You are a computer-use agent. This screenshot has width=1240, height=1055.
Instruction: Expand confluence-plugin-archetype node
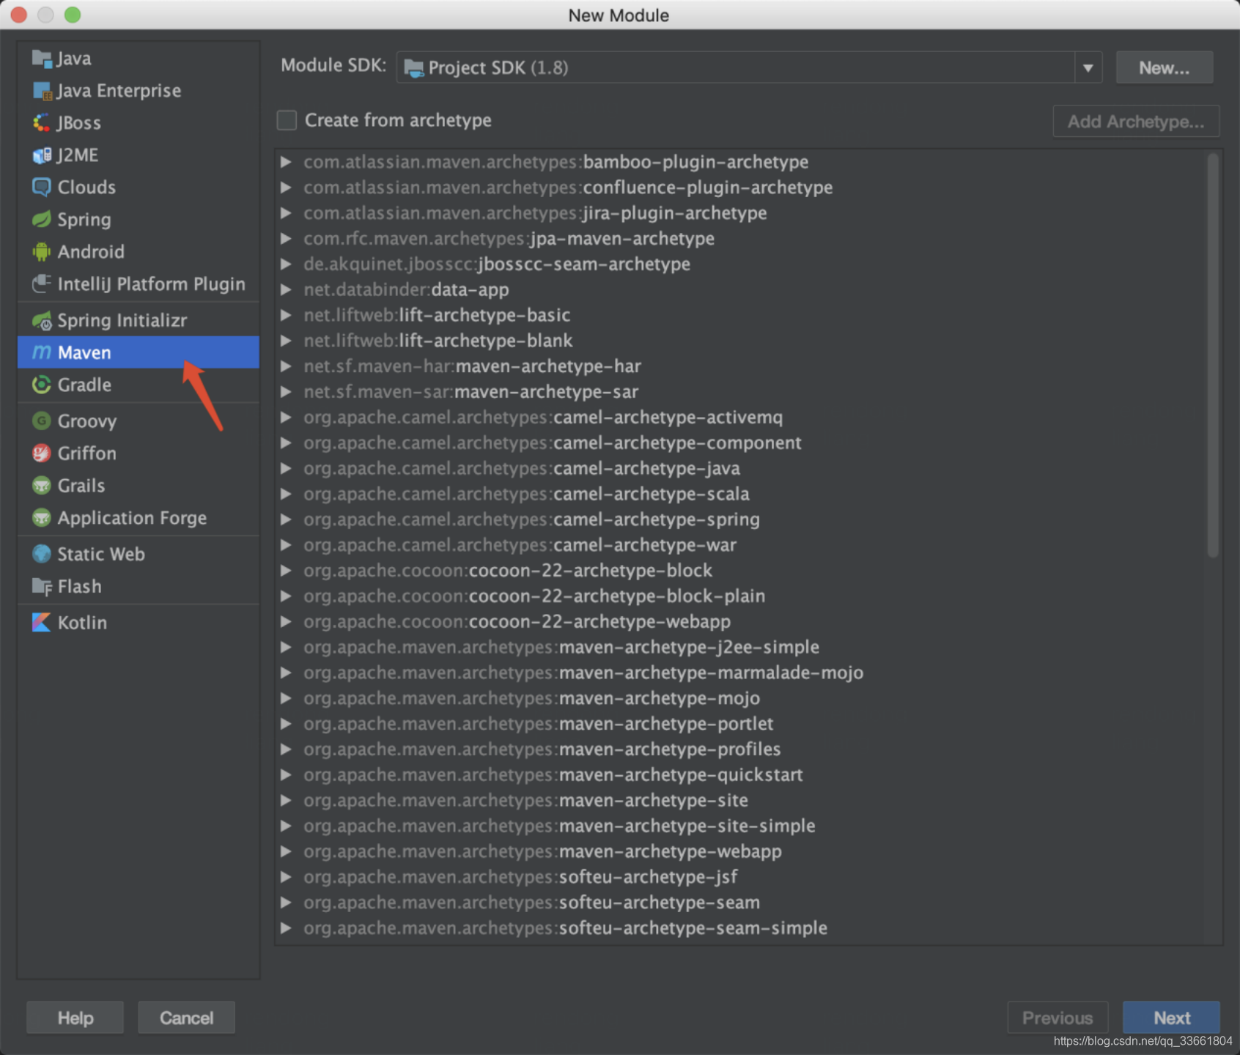click(286, 188)
